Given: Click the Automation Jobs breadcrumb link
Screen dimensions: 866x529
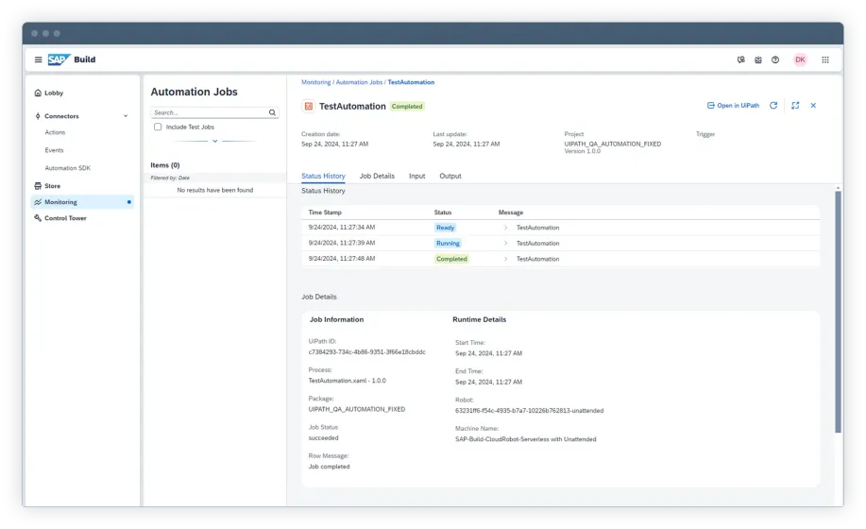Looking at the screenshot, I should pos(359,82).
